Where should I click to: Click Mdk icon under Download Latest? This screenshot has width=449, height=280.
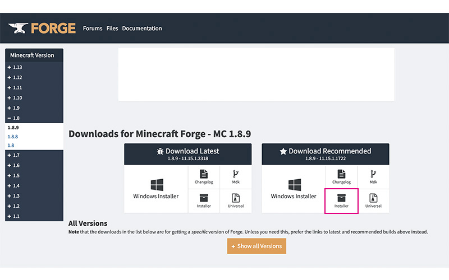236,177
